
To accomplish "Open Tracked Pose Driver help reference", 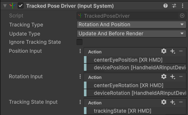I will 166,6.
